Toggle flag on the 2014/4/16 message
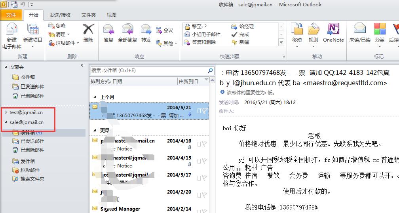 pyautogui.click(x=204, y=144)
